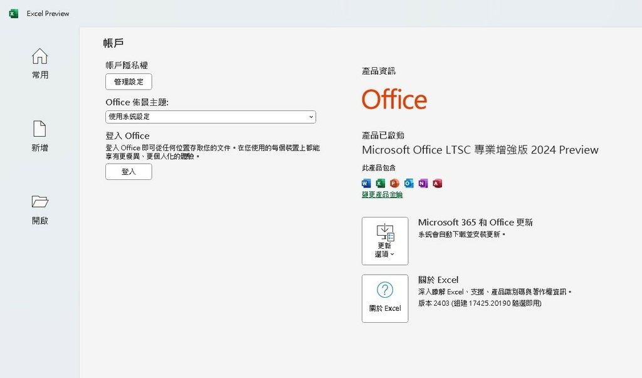
Task: Click the PowerPoint app icon
Action: tap(394, 183)
